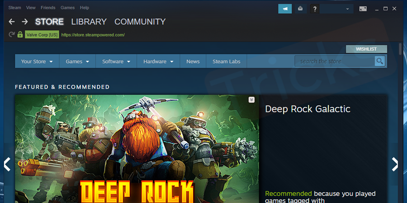Click the green padlock security icon
Image resolution: width=407 pixels, height=203 pixels.
coord(20,34)
